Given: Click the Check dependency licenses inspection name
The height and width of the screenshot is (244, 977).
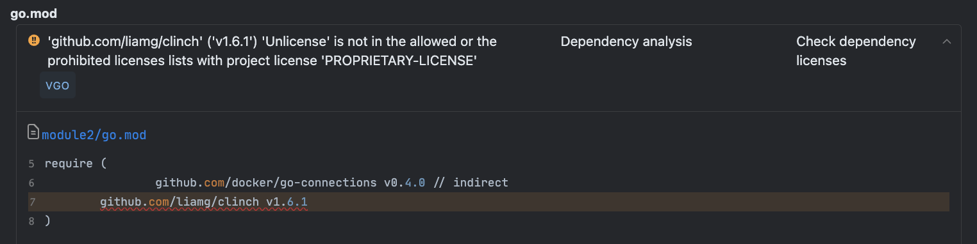Looking at the screenshot, I should pyautogui.click(x=856, y=51).
